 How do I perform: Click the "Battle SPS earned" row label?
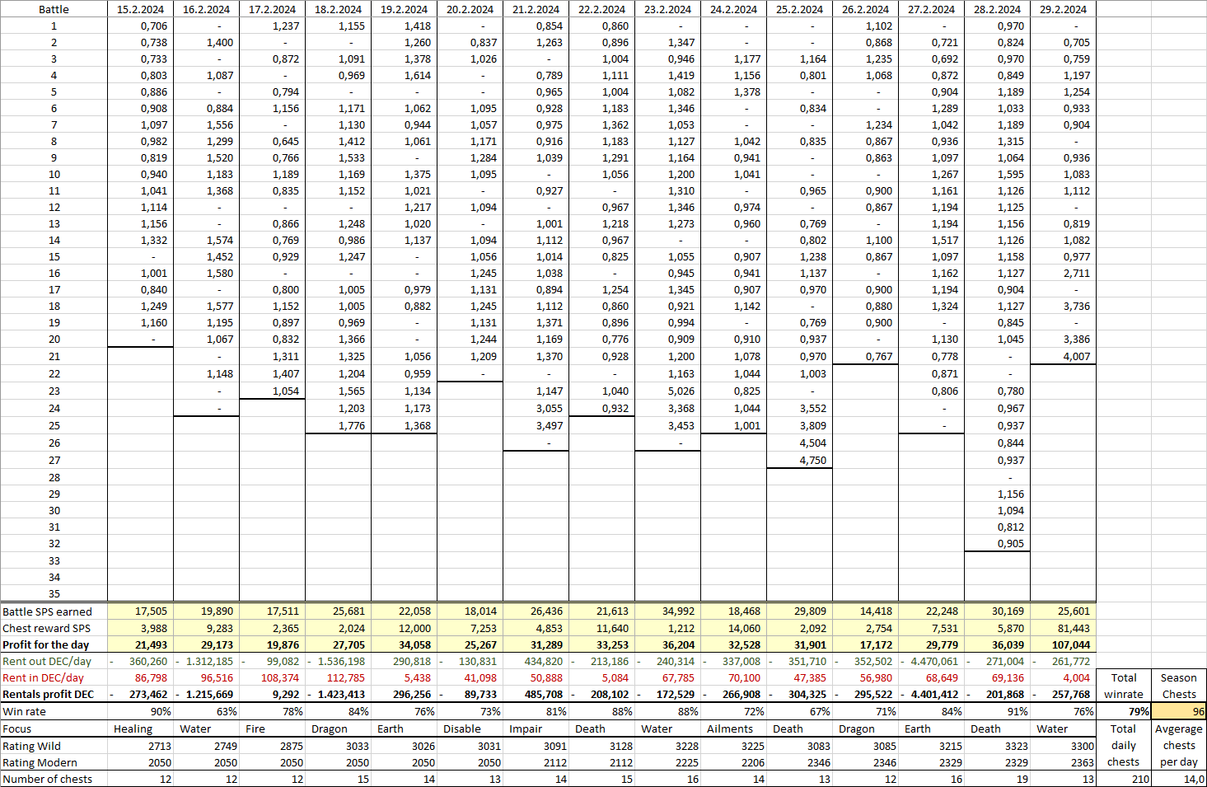[47, 611]
